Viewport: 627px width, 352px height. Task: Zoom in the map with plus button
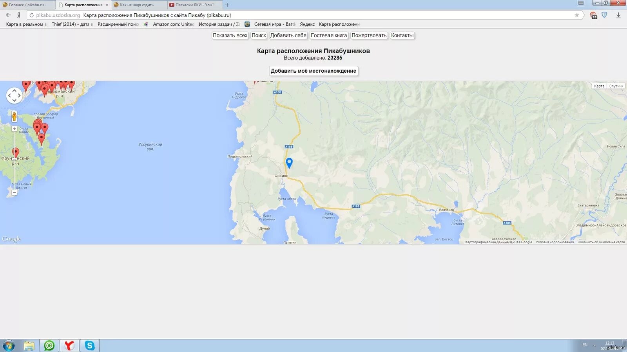click(14, 129)
